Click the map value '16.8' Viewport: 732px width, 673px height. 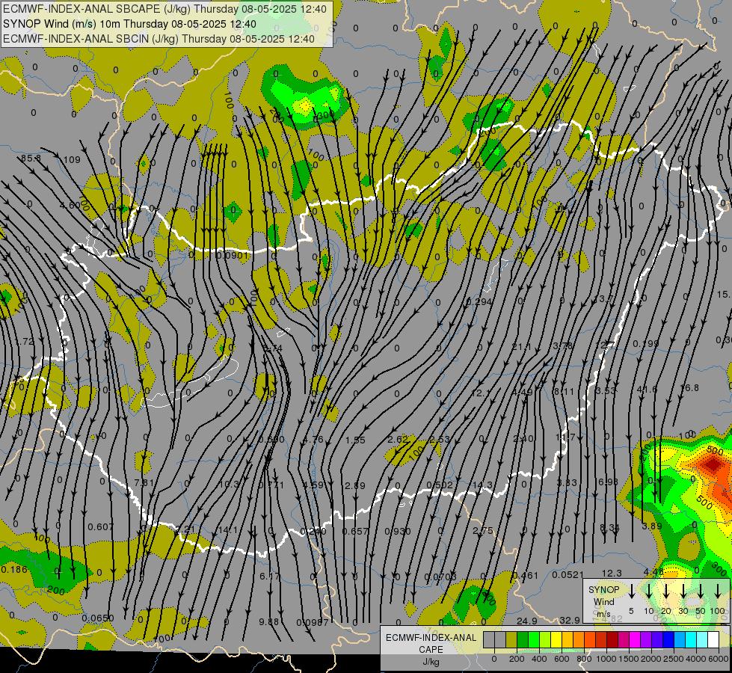(689, 387)
